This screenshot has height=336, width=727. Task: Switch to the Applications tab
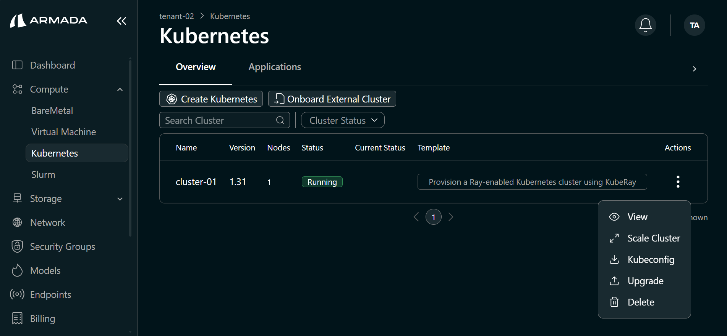pos(275,67)
